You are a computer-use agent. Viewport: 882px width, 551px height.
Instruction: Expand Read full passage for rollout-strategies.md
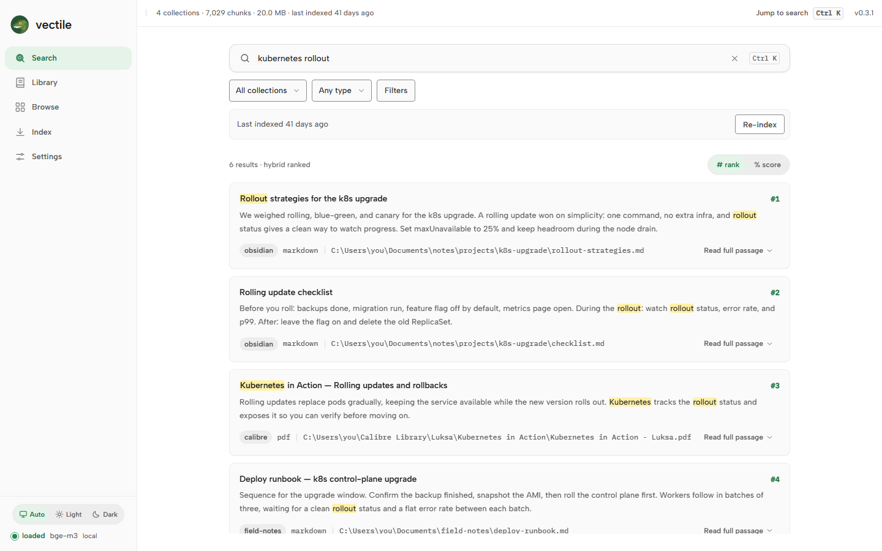[x=738, y=250]
